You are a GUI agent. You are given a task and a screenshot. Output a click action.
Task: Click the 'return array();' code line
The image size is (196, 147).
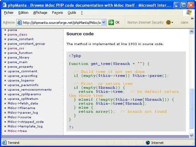click(96, 111)
